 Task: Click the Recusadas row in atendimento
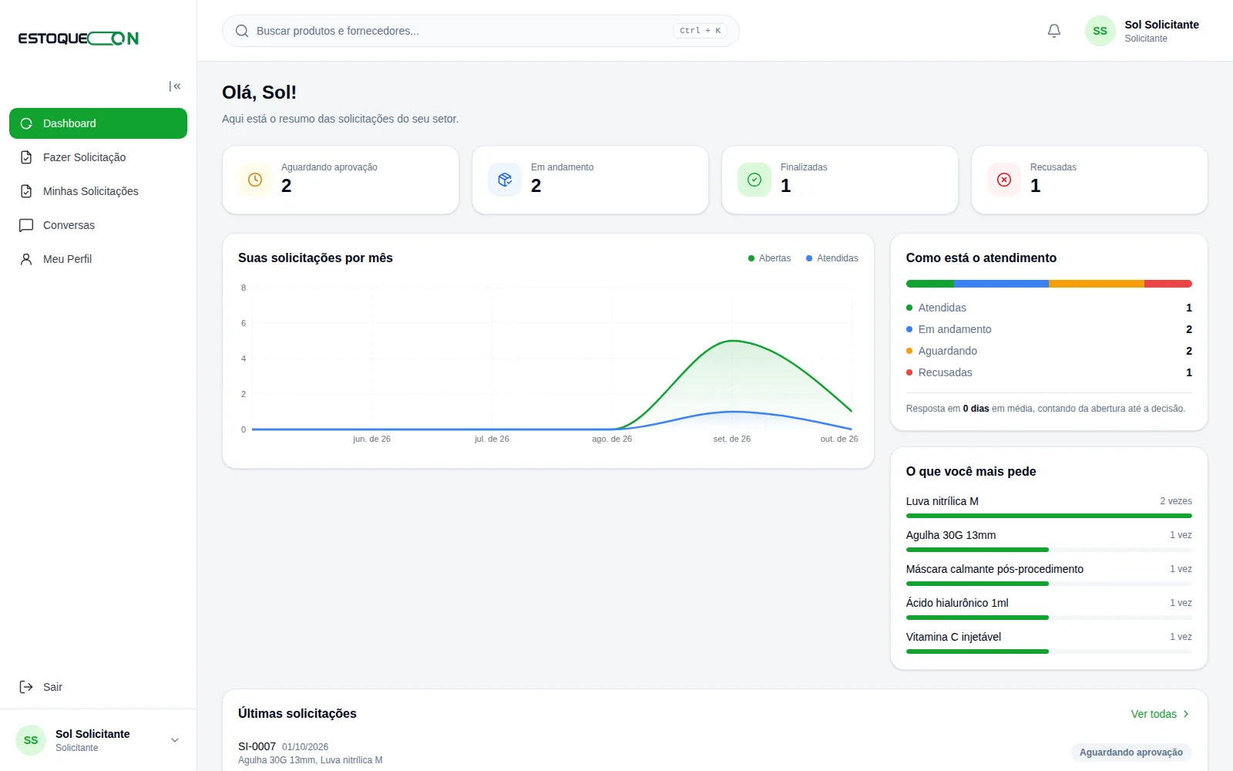pos(1049,372)
